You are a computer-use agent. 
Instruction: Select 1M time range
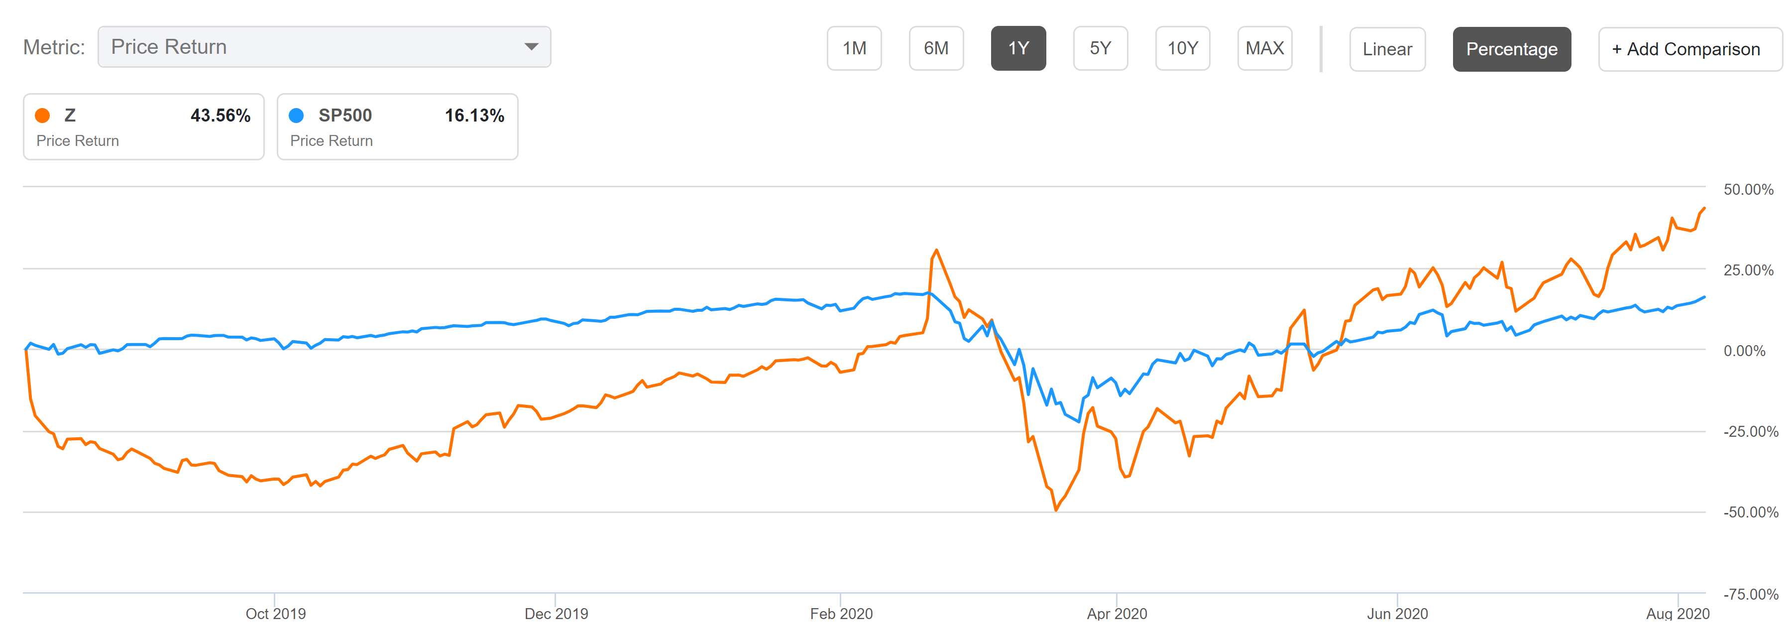(854, 48)
